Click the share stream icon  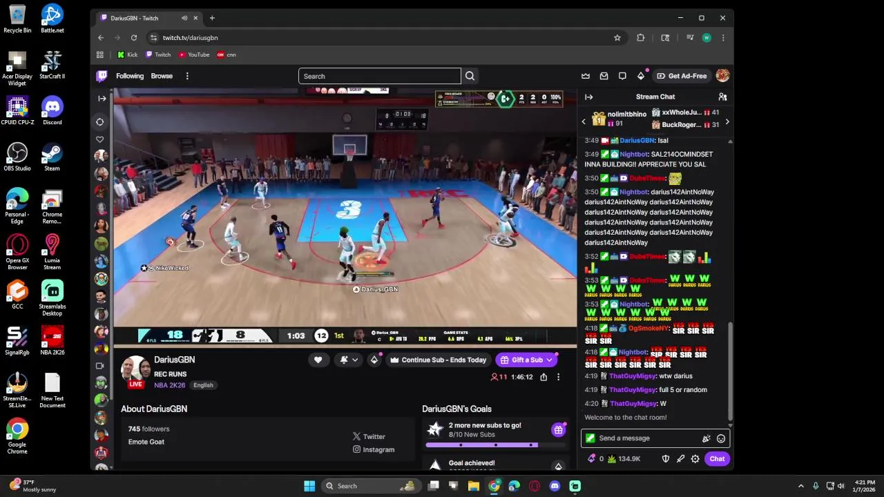pos(544,377)
